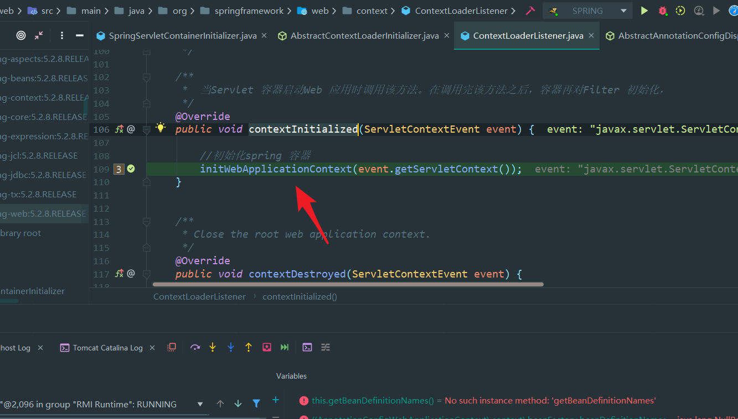Click the locate target icon in Project panel
Screen dimensions: 738x419
point(21,35)
